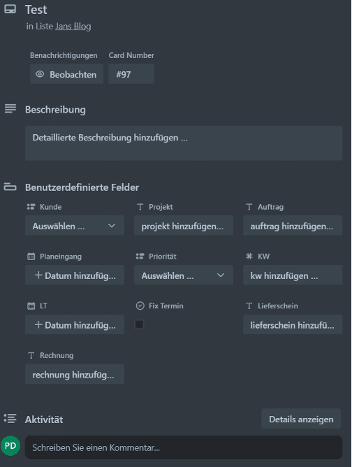Click the checkmark circle icon beside Fix Termin
Image resolution: width=352 pixels, height=467 pixels.
click(x=140, y=306)
